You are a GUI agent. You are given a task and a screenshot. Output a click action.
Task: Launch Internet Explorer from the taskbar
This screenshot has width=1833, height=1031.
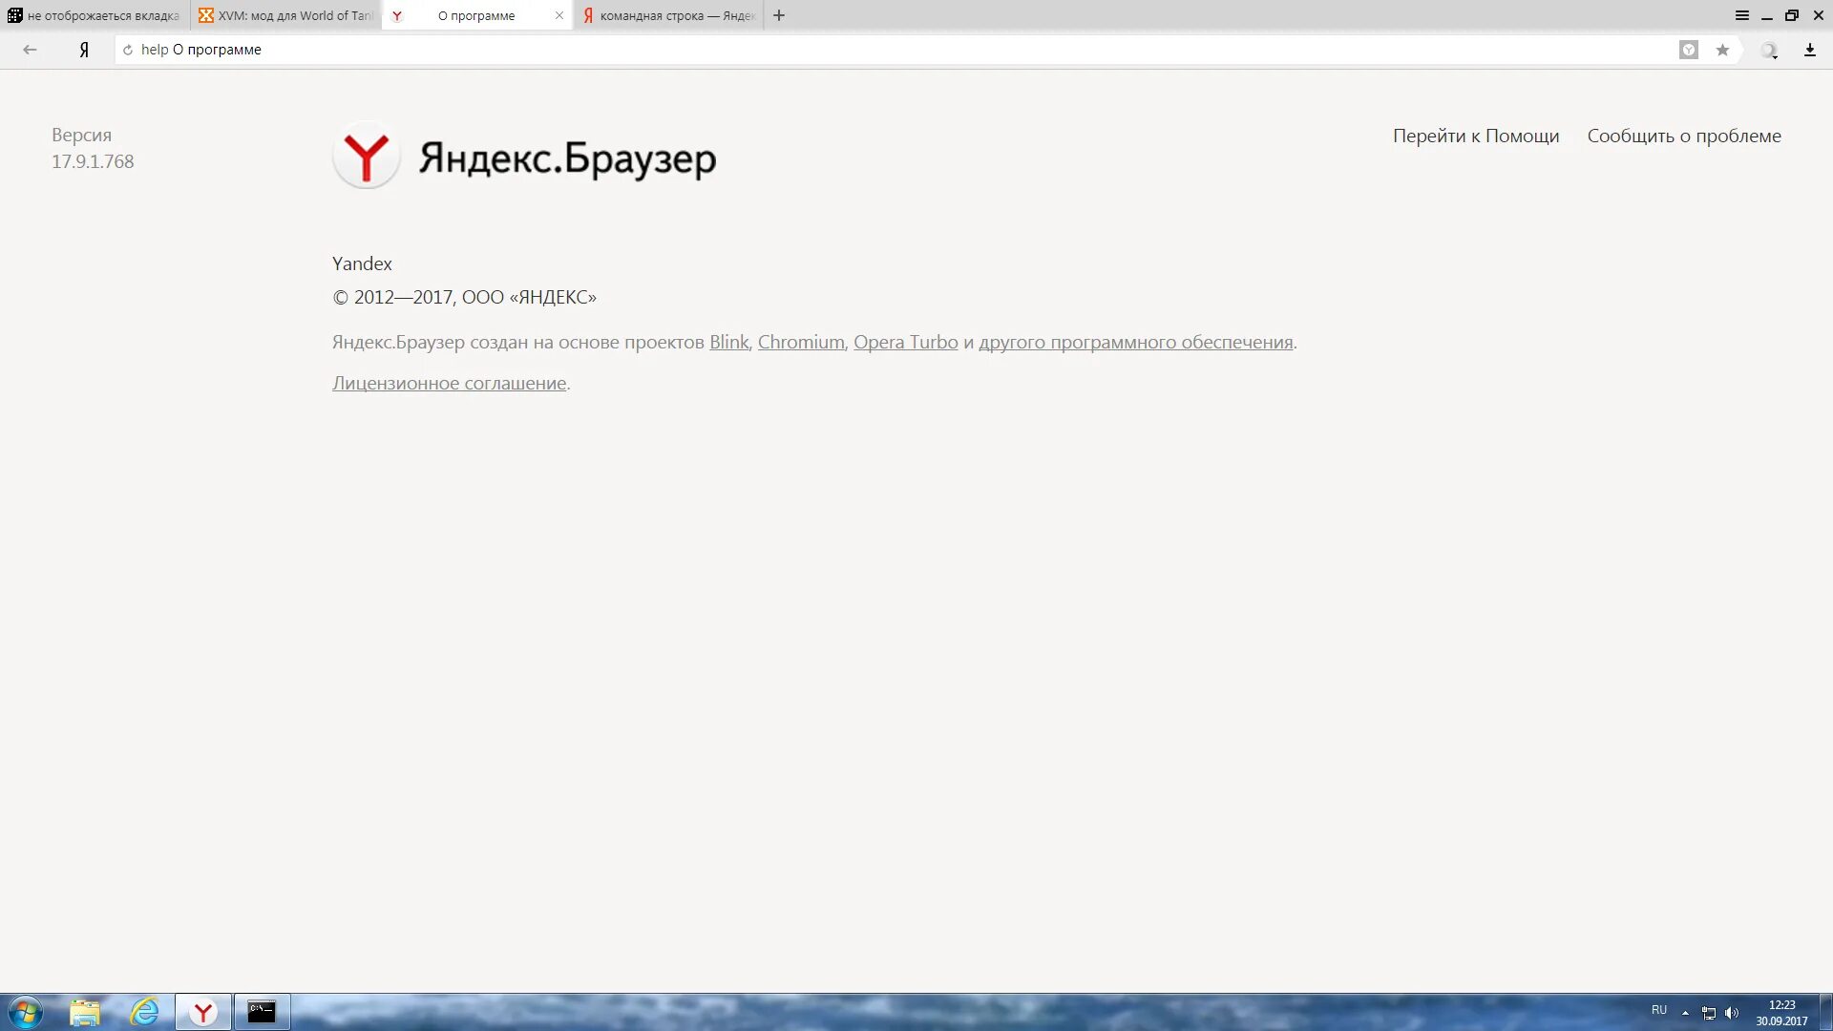tap(144, 1012)
